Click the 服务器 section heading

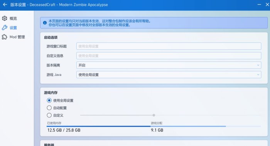tap(49, 144)
